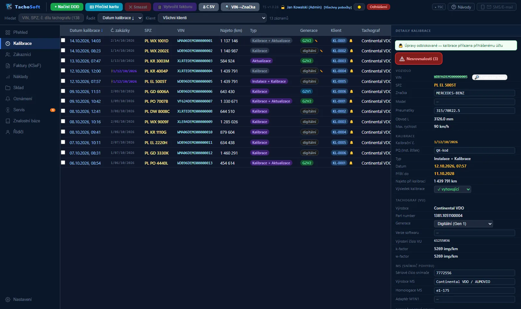Click pencil icon in PL KR 4004P row
Image resolution: width=521 pixels, height=309 pixels.
coord(321,71)
